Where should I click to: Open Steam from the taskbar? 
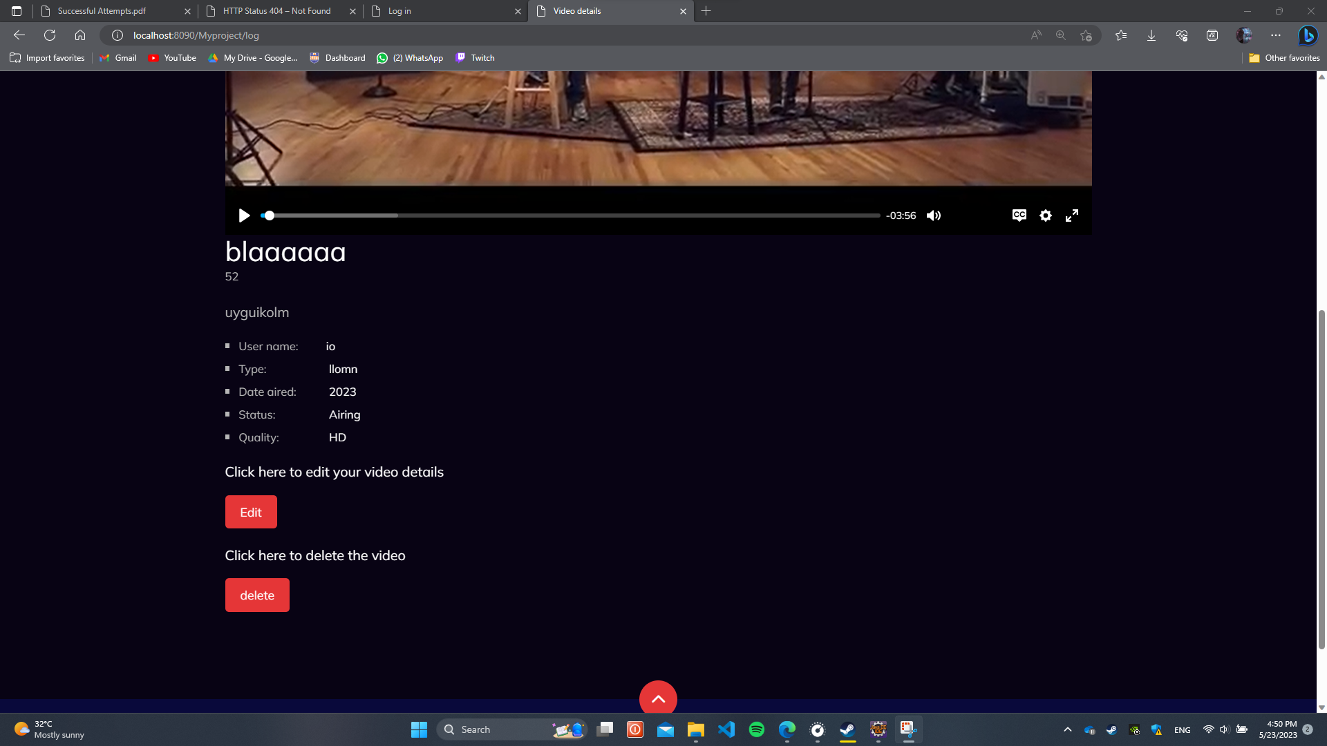coord(847,729)
